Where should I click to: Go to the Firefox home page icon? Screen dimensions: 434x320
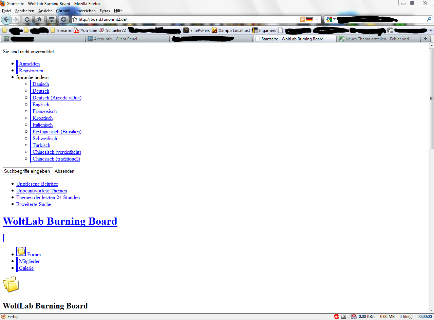point(39,19)
